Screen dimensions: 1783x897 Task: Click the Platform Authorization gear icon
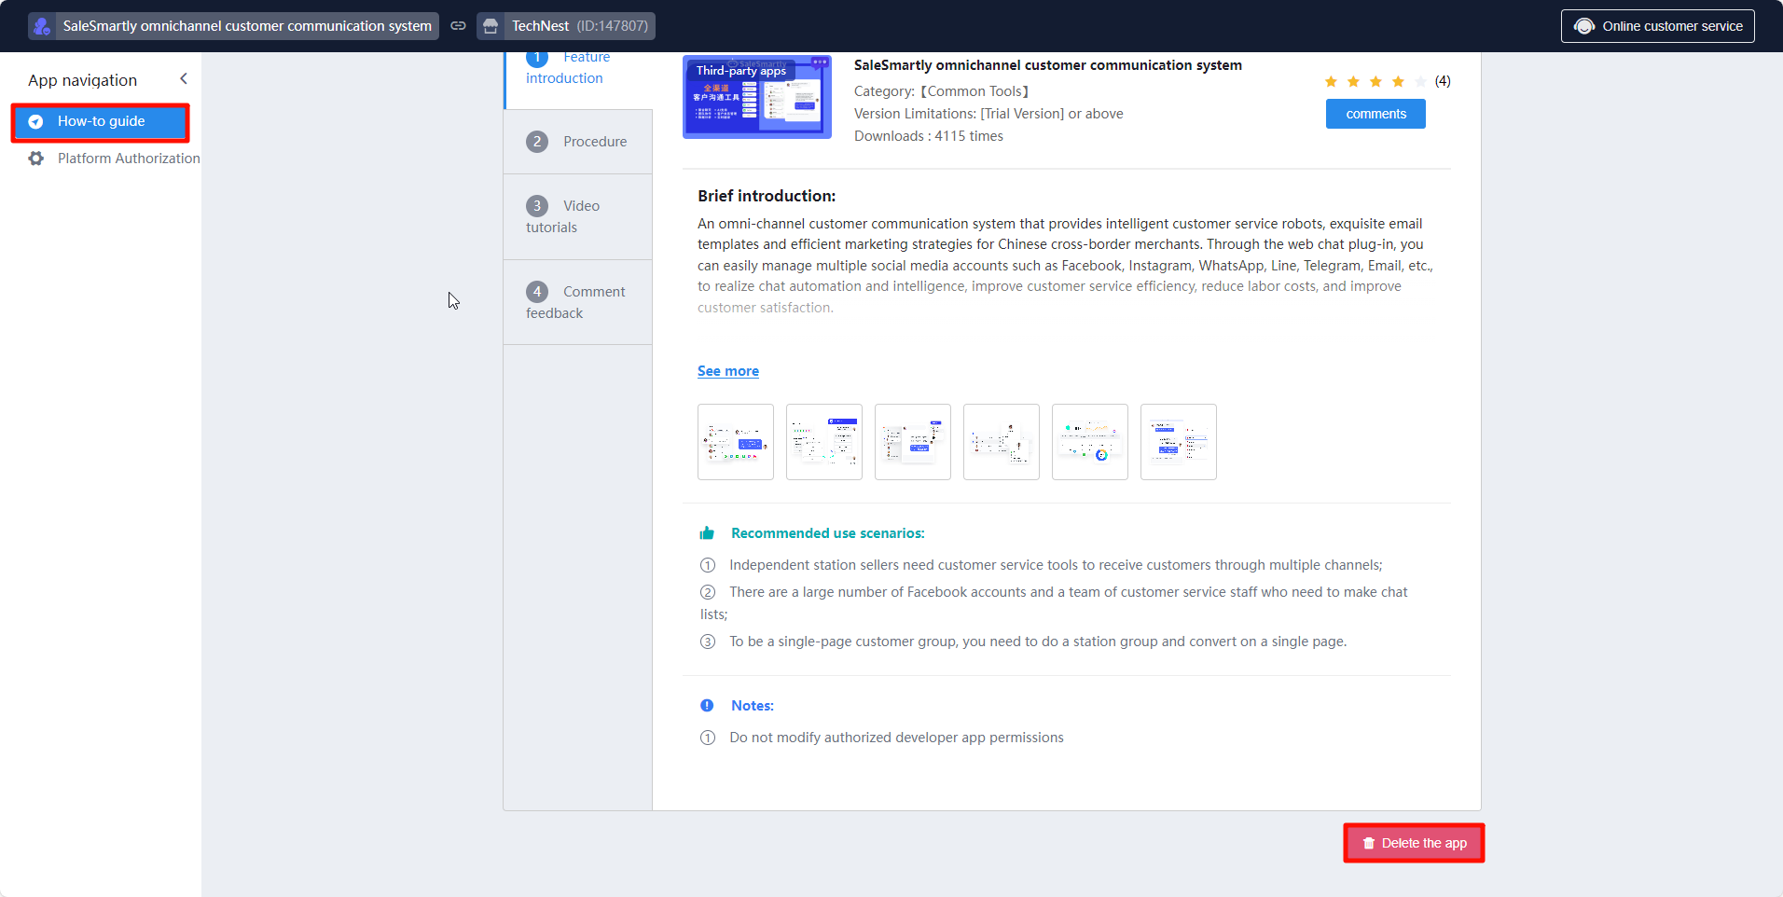pos(36,159)
